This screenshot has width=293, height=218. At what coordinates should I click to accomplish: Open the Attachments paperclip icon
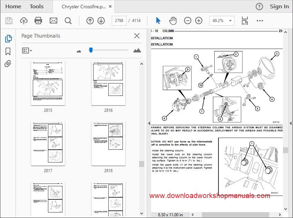(x=8, y=64)
